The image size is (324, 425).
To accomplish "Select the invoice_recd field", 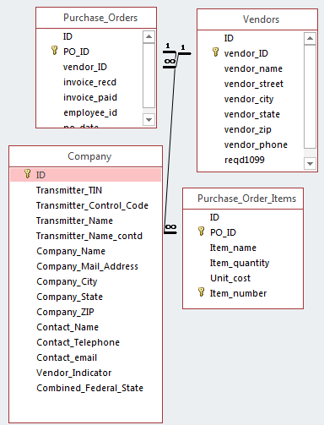I will point(89,82).
